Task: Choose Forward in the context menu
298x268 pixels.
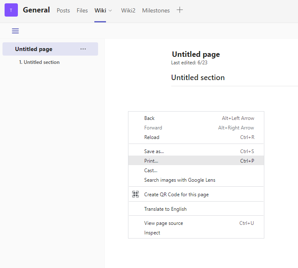Action: coord(196,128)
